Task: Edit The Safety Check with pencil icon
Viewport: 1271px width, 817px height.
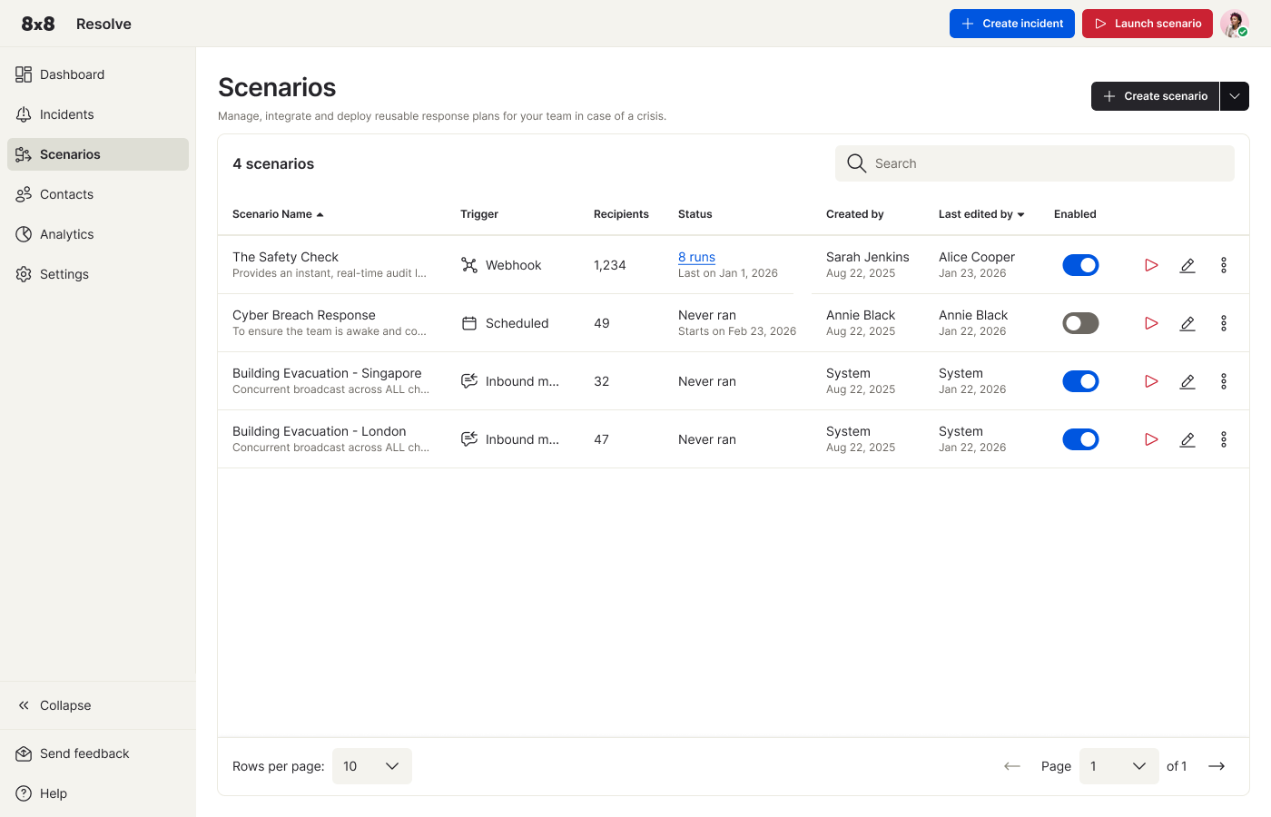Action: pyautogui.click(x=1187, y=265)
